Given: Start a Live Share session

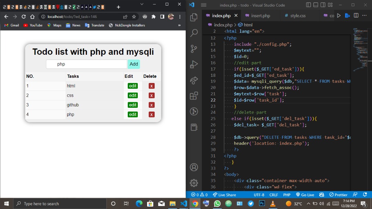Looking at the screenshot, I should coord(224,195).
